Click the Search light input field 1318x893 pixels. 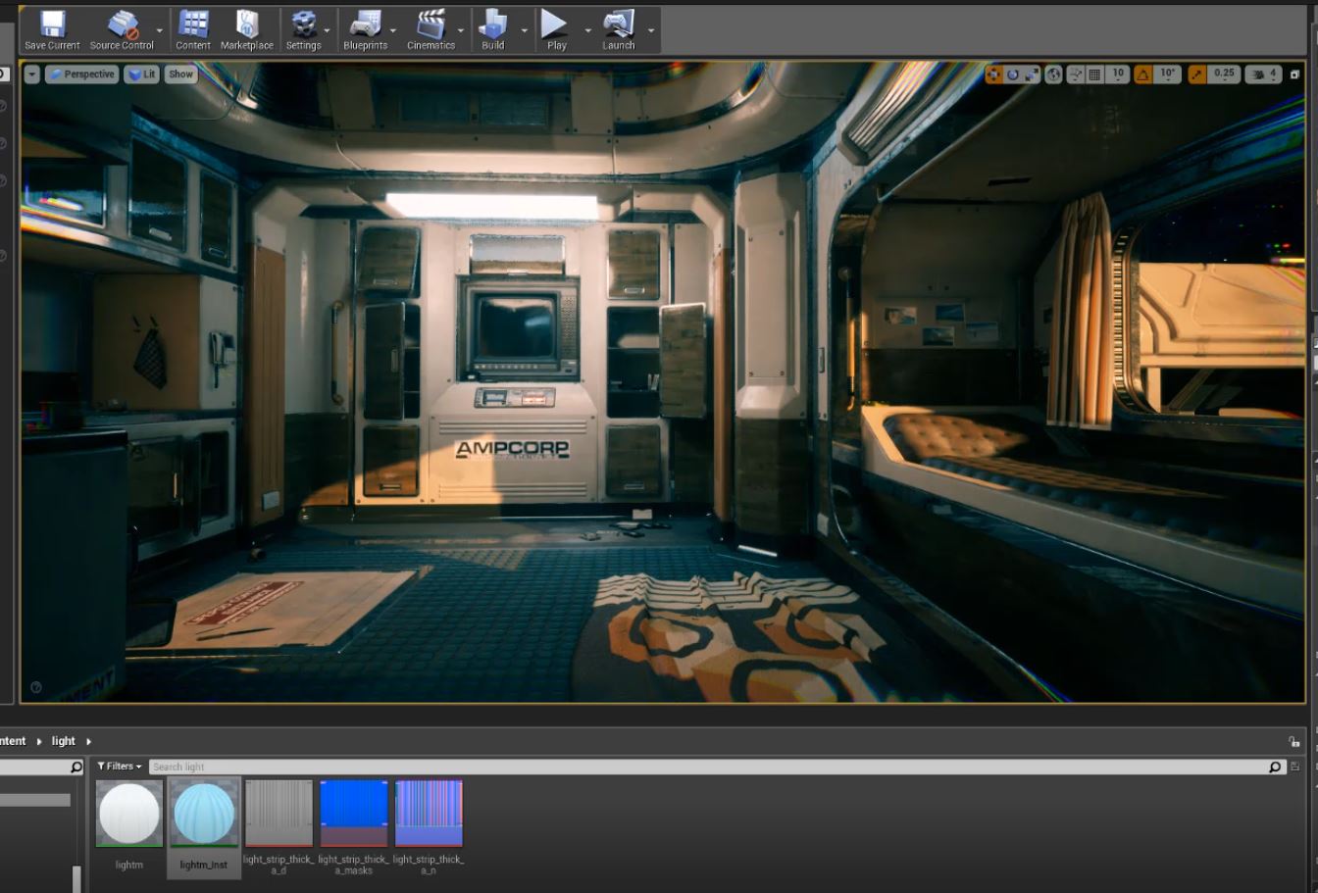pyautogui.click(x=706, y=767)
